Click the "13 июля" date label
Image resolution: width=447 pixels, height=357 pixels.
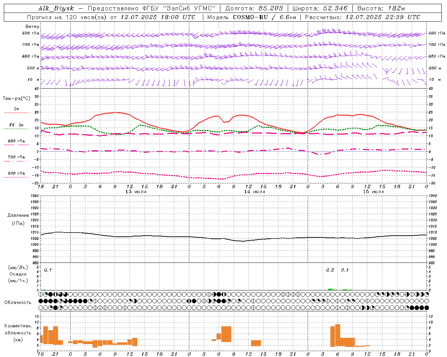point(136,192)
